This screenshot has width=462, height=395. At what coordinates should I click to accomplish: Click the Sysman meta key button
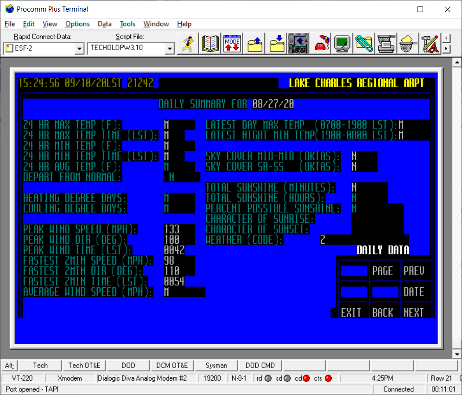(x=216, y=365)
